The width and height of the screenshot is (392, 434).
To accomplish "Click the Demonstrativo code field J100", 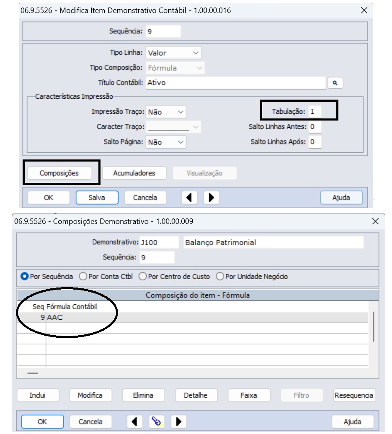I will pyautogui.click(x=159, y=242).
